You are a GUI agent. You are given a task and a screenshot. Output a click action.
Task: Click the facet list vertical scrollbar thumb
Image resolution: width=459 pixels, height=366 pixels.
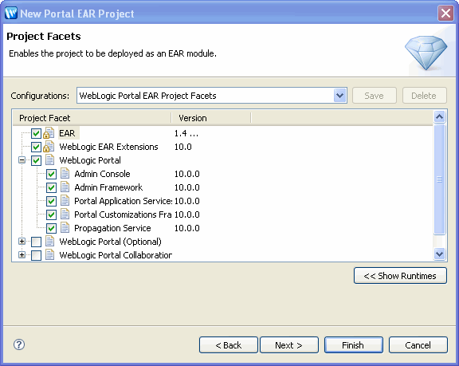pyautogui.click(x=439, y=179)
